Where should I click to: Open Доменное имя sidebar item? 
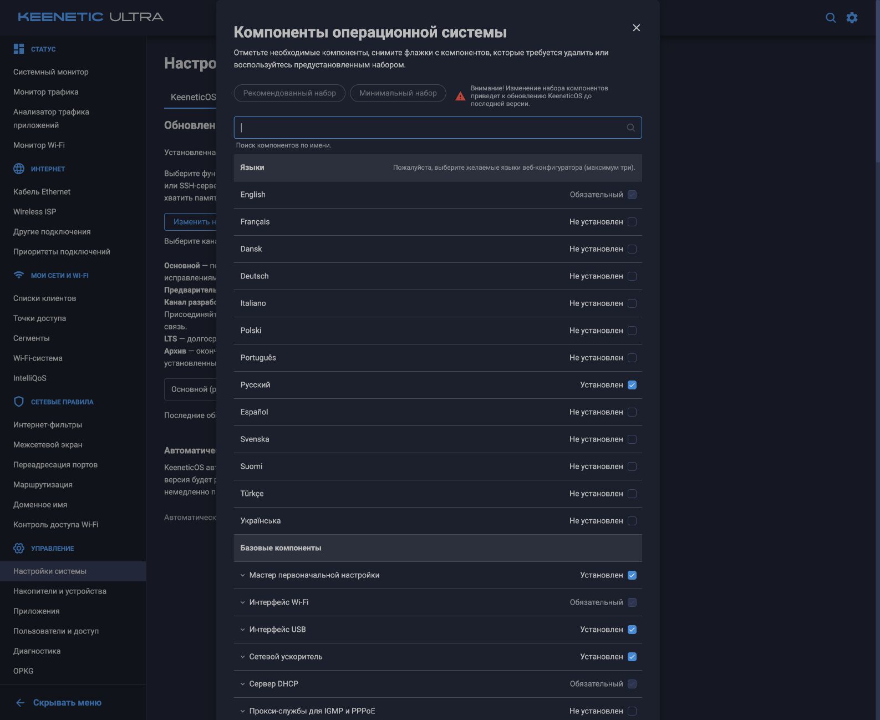coord(40,505)
